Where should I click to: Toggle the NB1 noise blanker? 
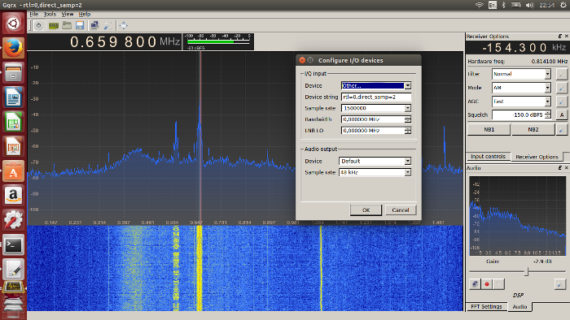coord(489,129)
